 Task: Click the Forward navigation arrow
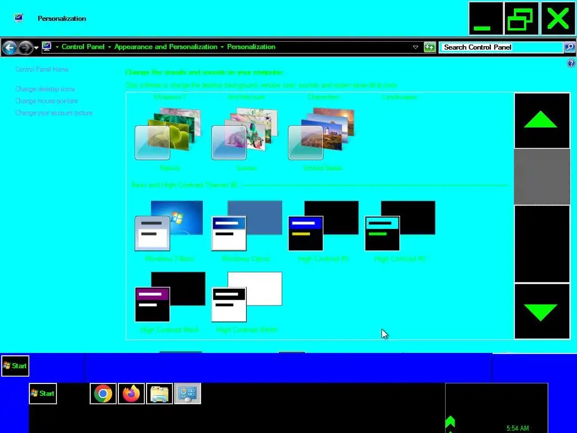coord(25,47)
